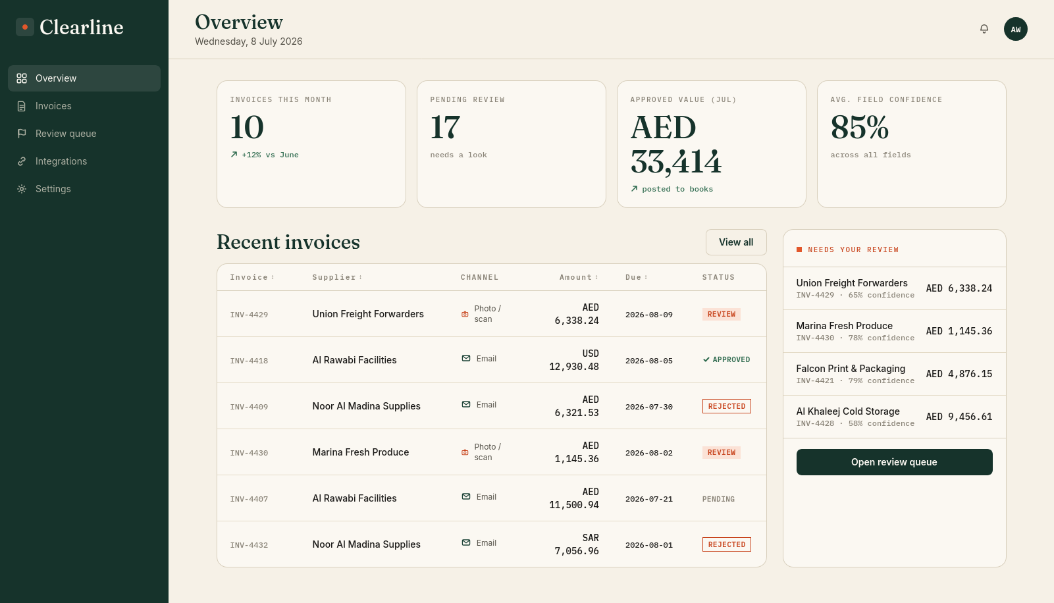Sort table by Supplier column
Image resolution: width=1054 pixels, height=603 pixels.
coord(337,278)
